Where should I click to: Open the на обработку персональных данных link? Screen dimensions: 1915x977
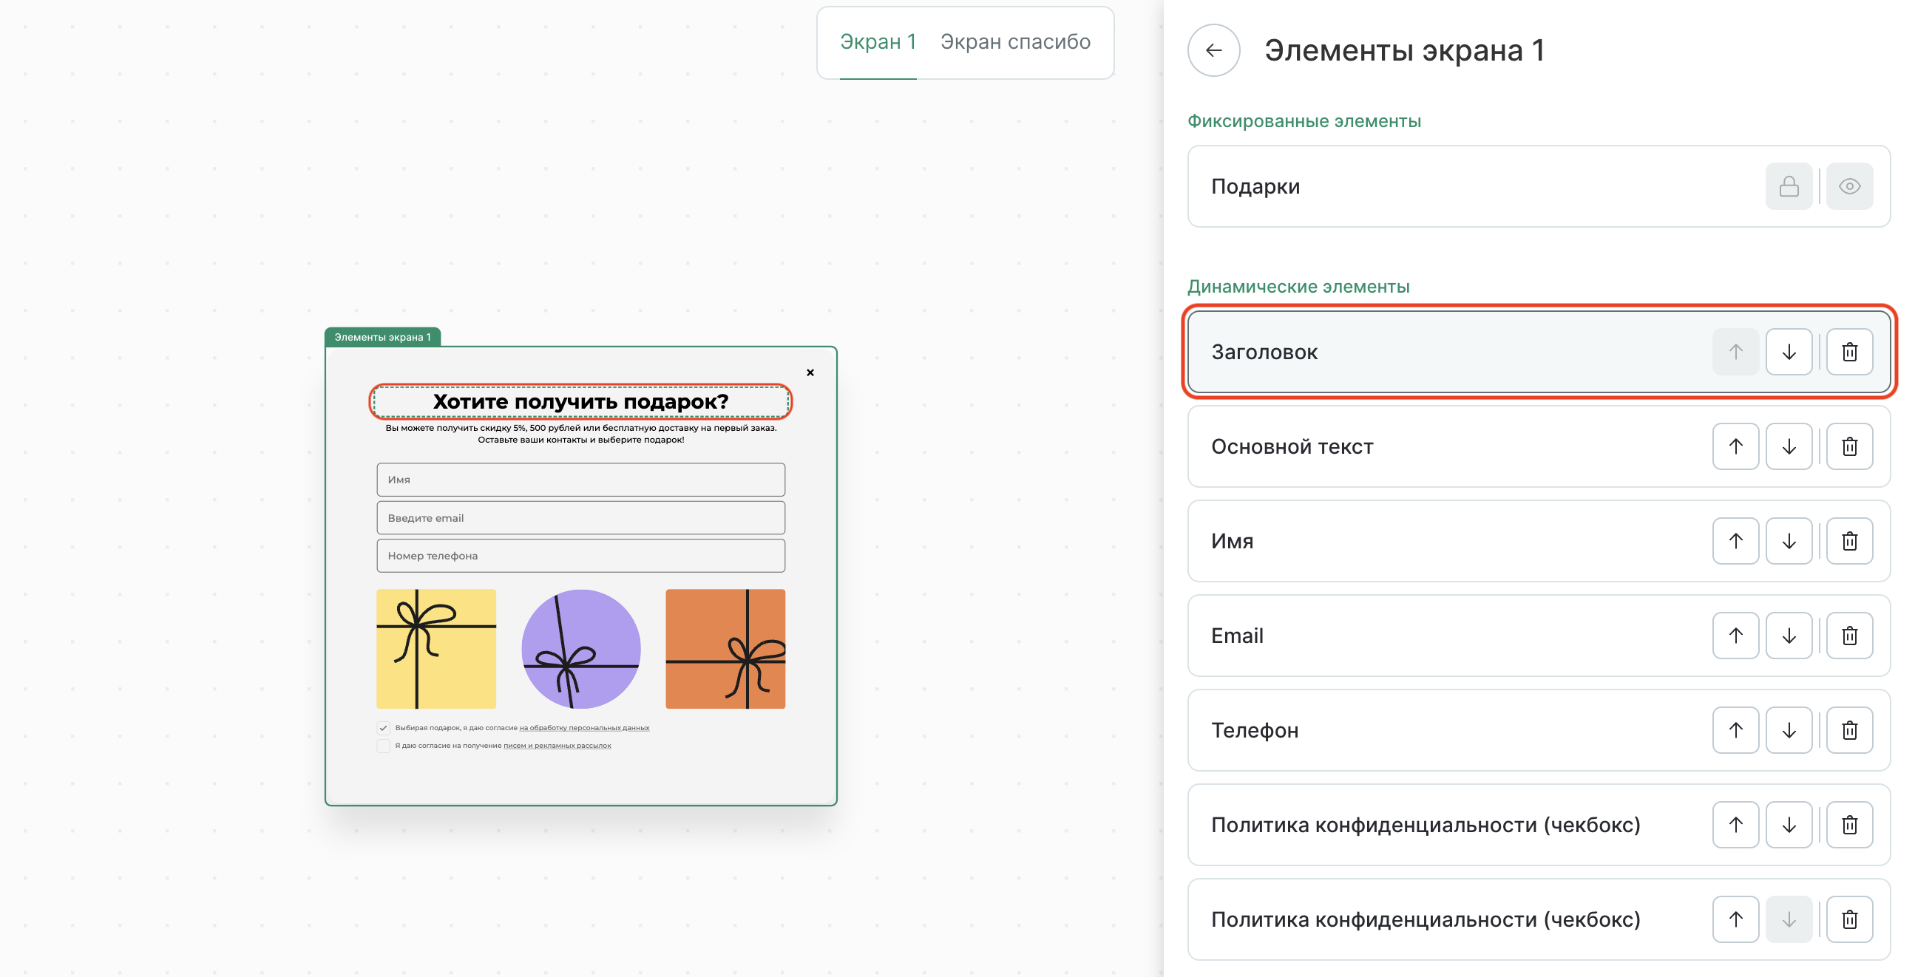584,728
